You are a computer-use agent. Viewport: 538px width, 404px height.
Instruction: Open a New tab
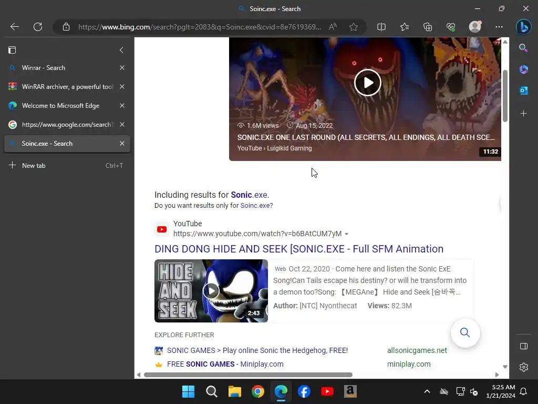coord(67,165)
